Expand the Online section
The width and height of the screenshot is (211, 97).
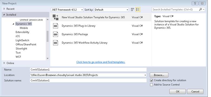point(4,63)
